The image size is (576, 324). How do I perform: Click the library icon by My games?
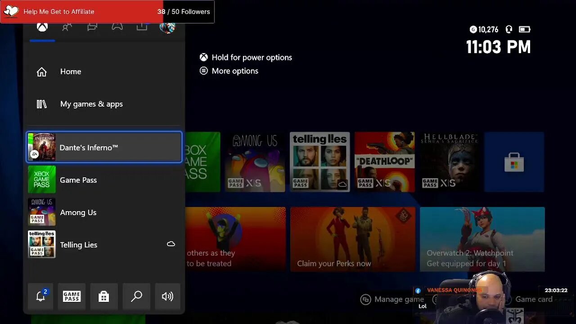tap(41, 104)
